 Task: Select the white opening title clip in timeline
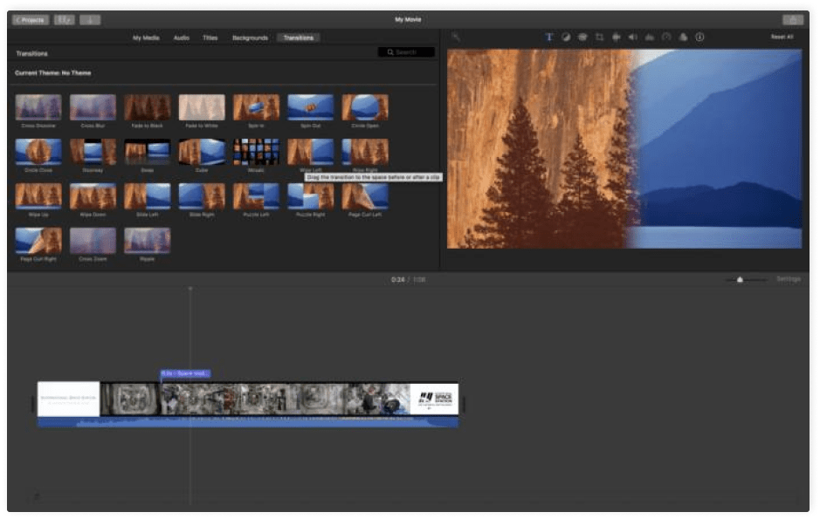click(68, 399)
